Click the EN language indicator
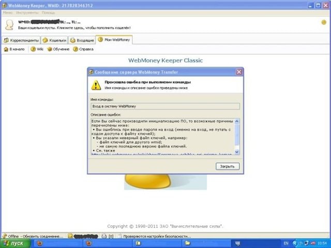This screenshot has height=248, width=331. click(x=286, y=243)
